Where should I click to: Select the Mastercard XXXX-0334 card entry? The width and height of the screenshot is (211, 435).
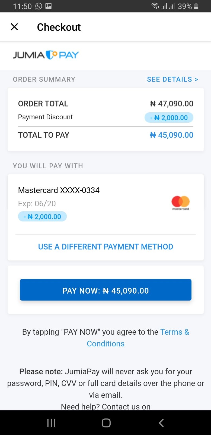(x=59, y=190)
